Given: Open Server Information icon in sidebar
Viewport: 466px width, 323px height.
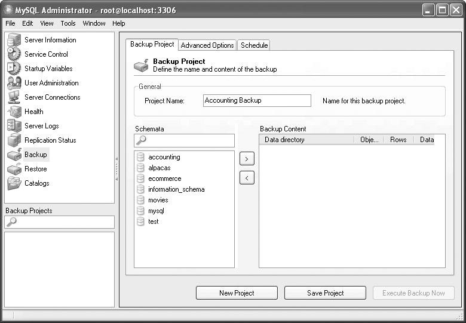Looking at the screenshot, I should 14,40.
